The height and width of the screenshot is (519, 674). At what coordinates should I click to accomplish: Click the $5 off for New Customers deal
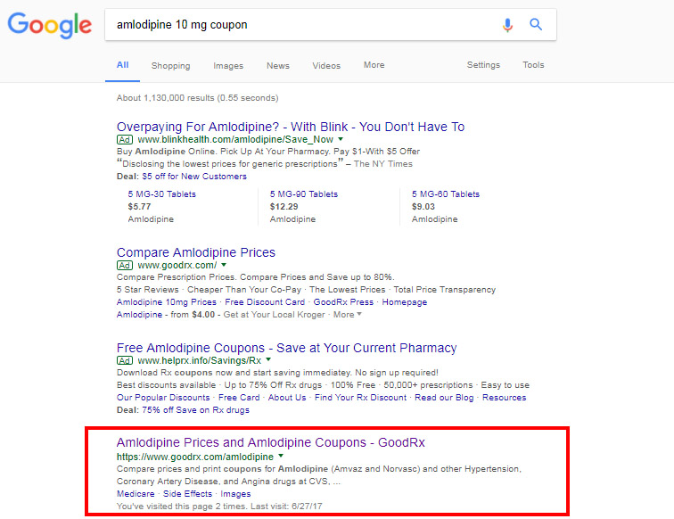point(194,177)
